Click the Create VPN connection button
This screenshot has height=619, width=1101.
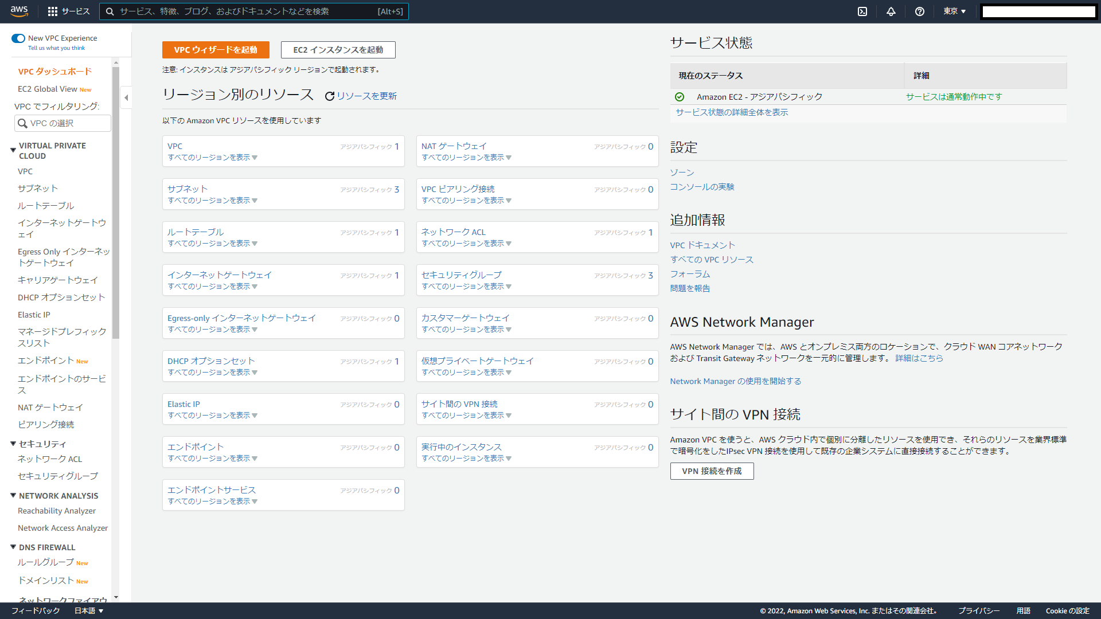point(712,471)
